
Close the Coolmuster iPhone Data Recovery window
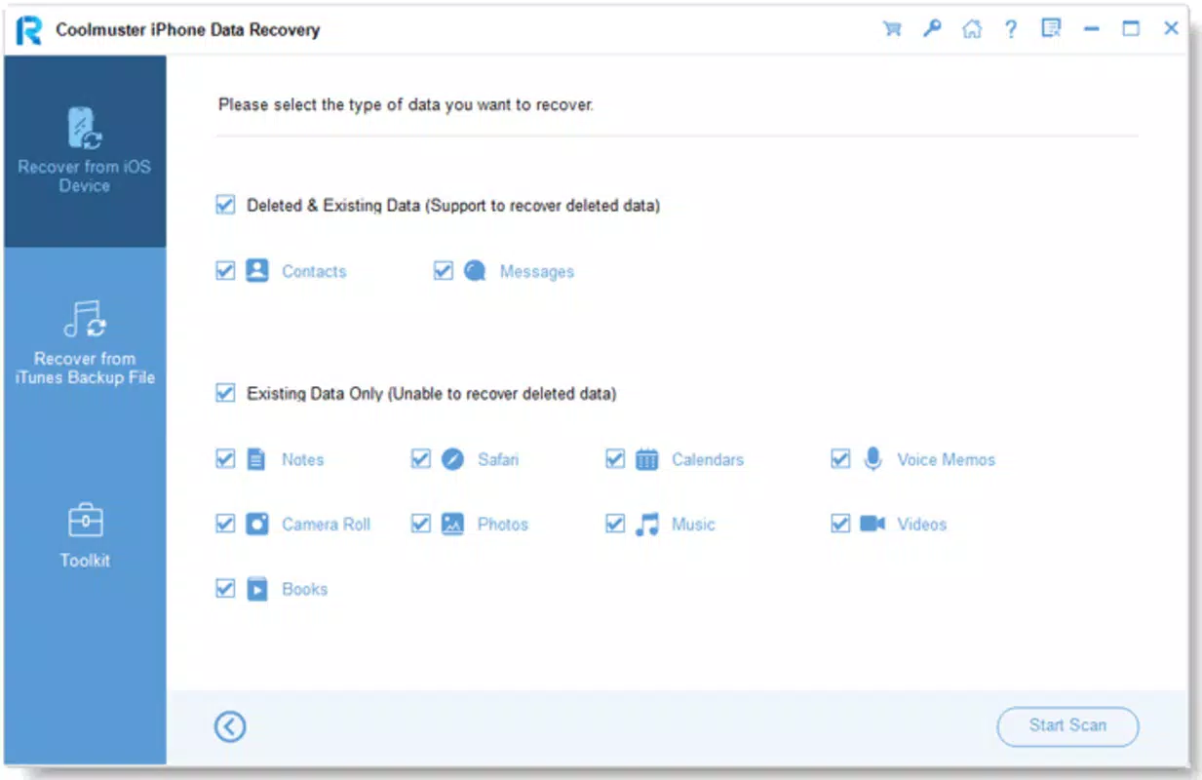click(1172, 29)
